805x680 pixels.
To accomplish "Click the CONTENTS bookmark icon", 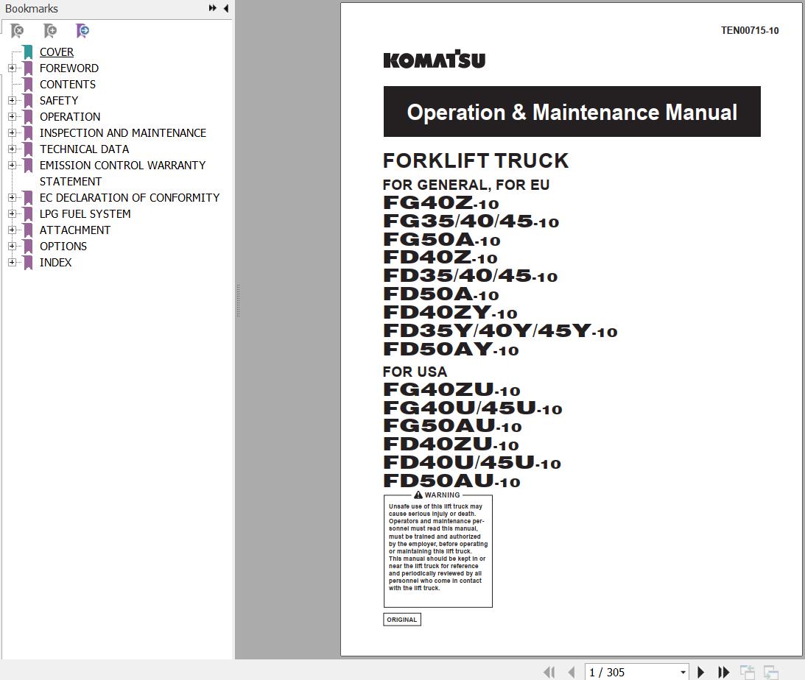I will tap(28, 85).
